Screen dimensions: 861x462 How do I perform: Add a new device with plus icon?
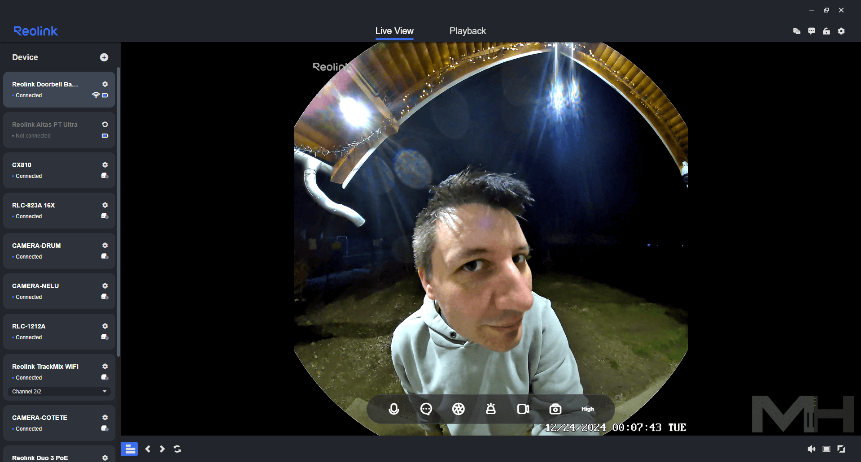[x=104, y=57]
